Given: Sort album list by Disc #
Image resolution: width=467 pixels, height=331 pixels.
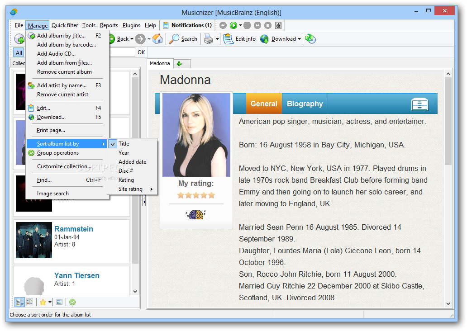Looking at the screenshot, I should 132,171.
